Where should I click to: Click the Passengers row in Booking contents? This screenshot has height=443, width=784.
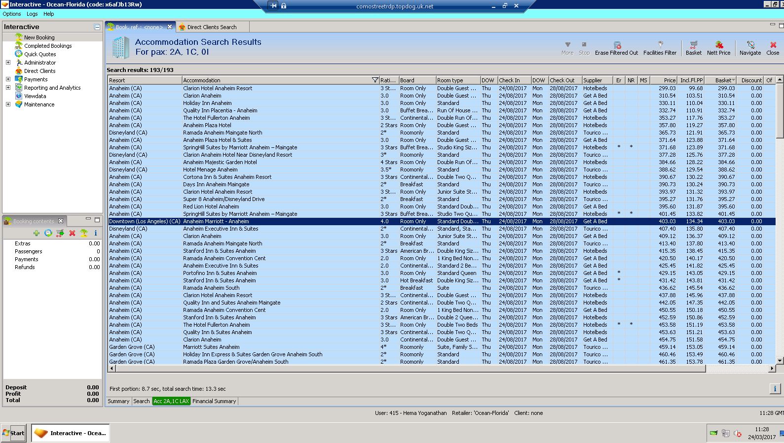[52, 251]
